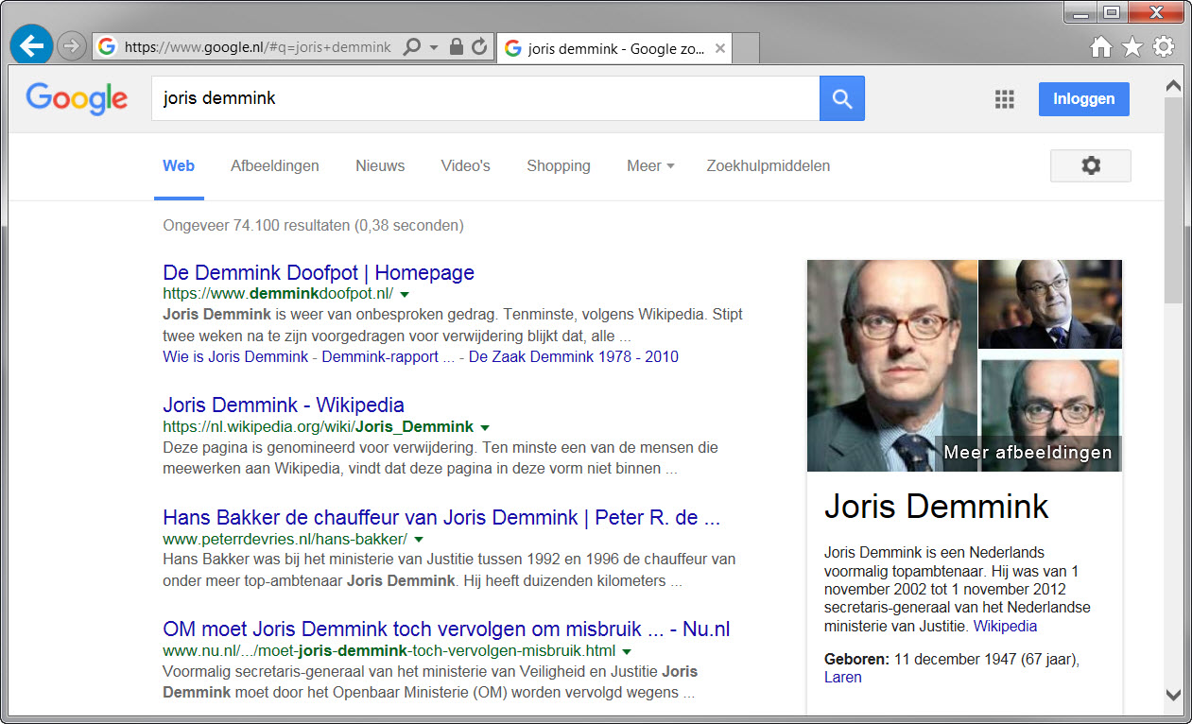Expand the Meer dropdown menu
The image size is (1192, 724).
point(650,166)
